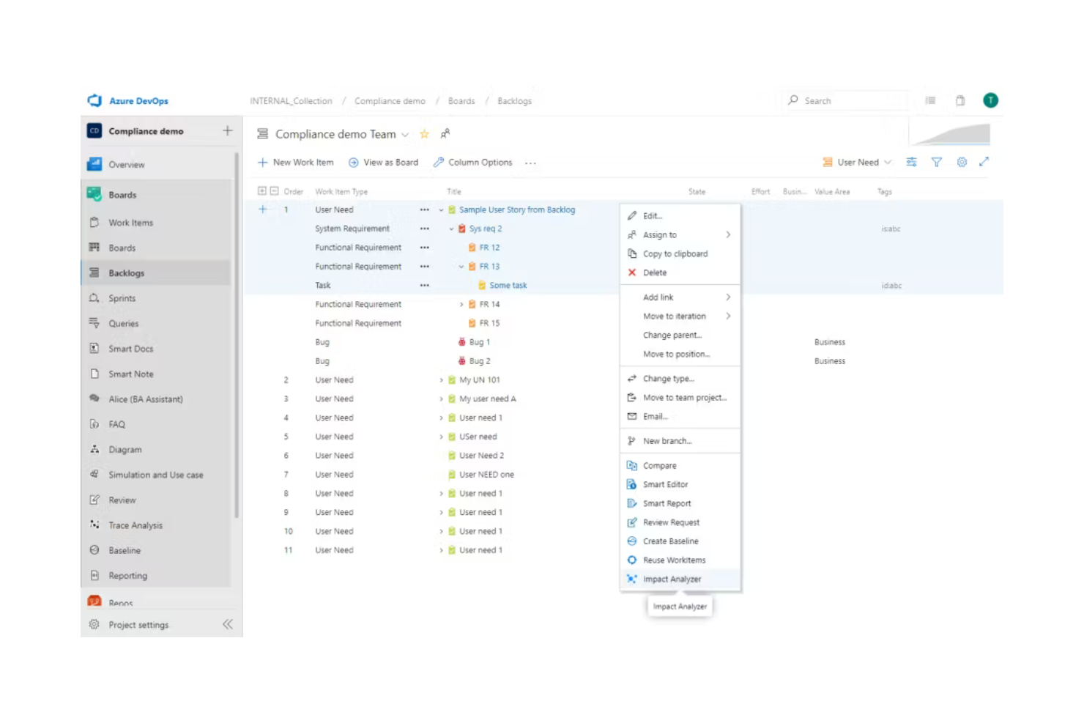Open the backlog filter funnel icon
The image size is (1084, 723).
[x=937, y=162]
